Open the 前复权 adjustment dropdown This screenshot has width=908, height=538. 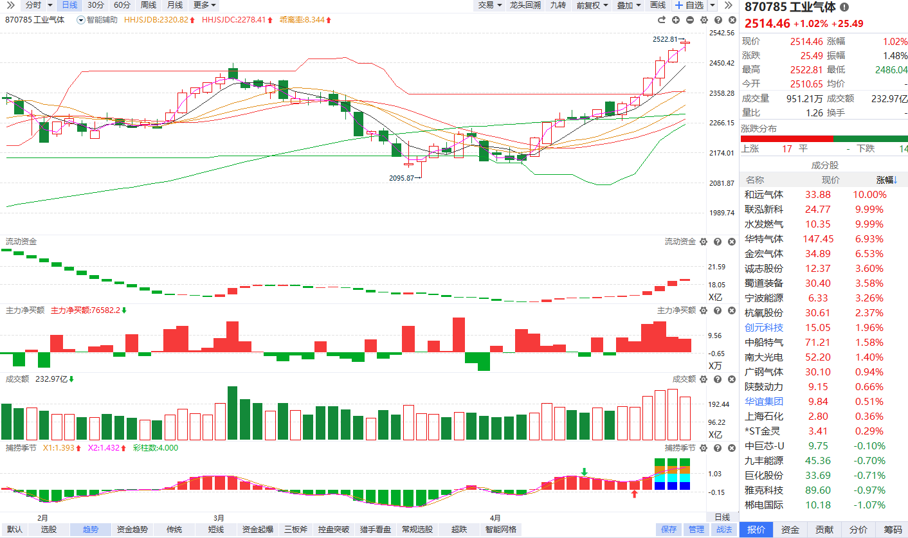592,5
